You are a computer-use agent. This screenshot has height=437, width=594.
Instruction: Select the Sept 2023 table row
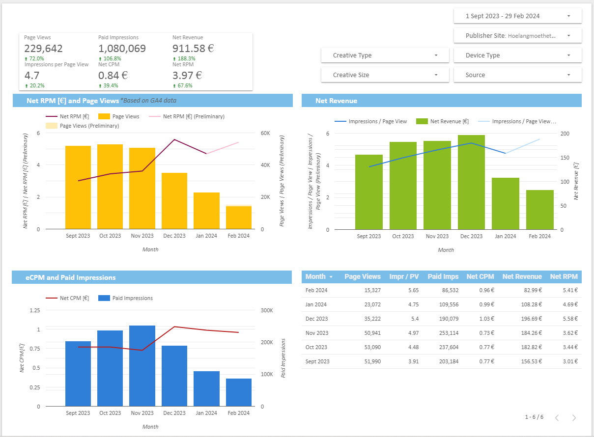[x=442, y=361]
